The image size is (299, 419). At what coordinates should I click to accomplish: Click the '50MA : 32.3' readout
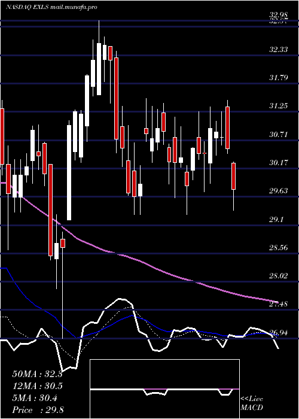click(x=37, y=374)
